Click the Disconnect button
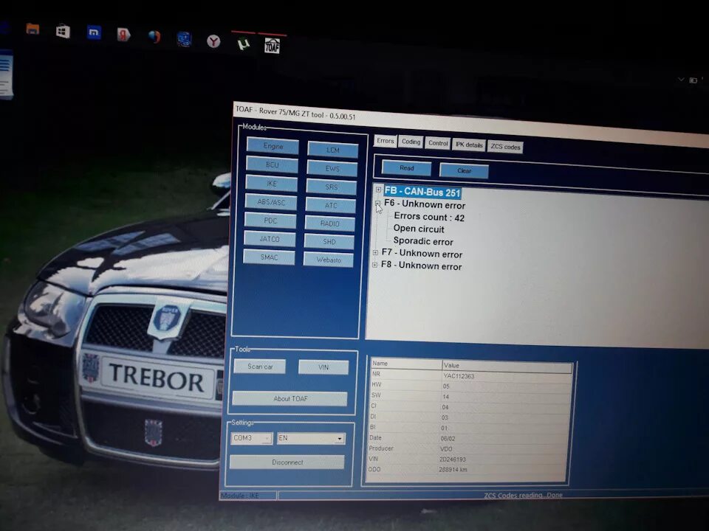Viewport: 709px width, 531px height. point(287,462)
